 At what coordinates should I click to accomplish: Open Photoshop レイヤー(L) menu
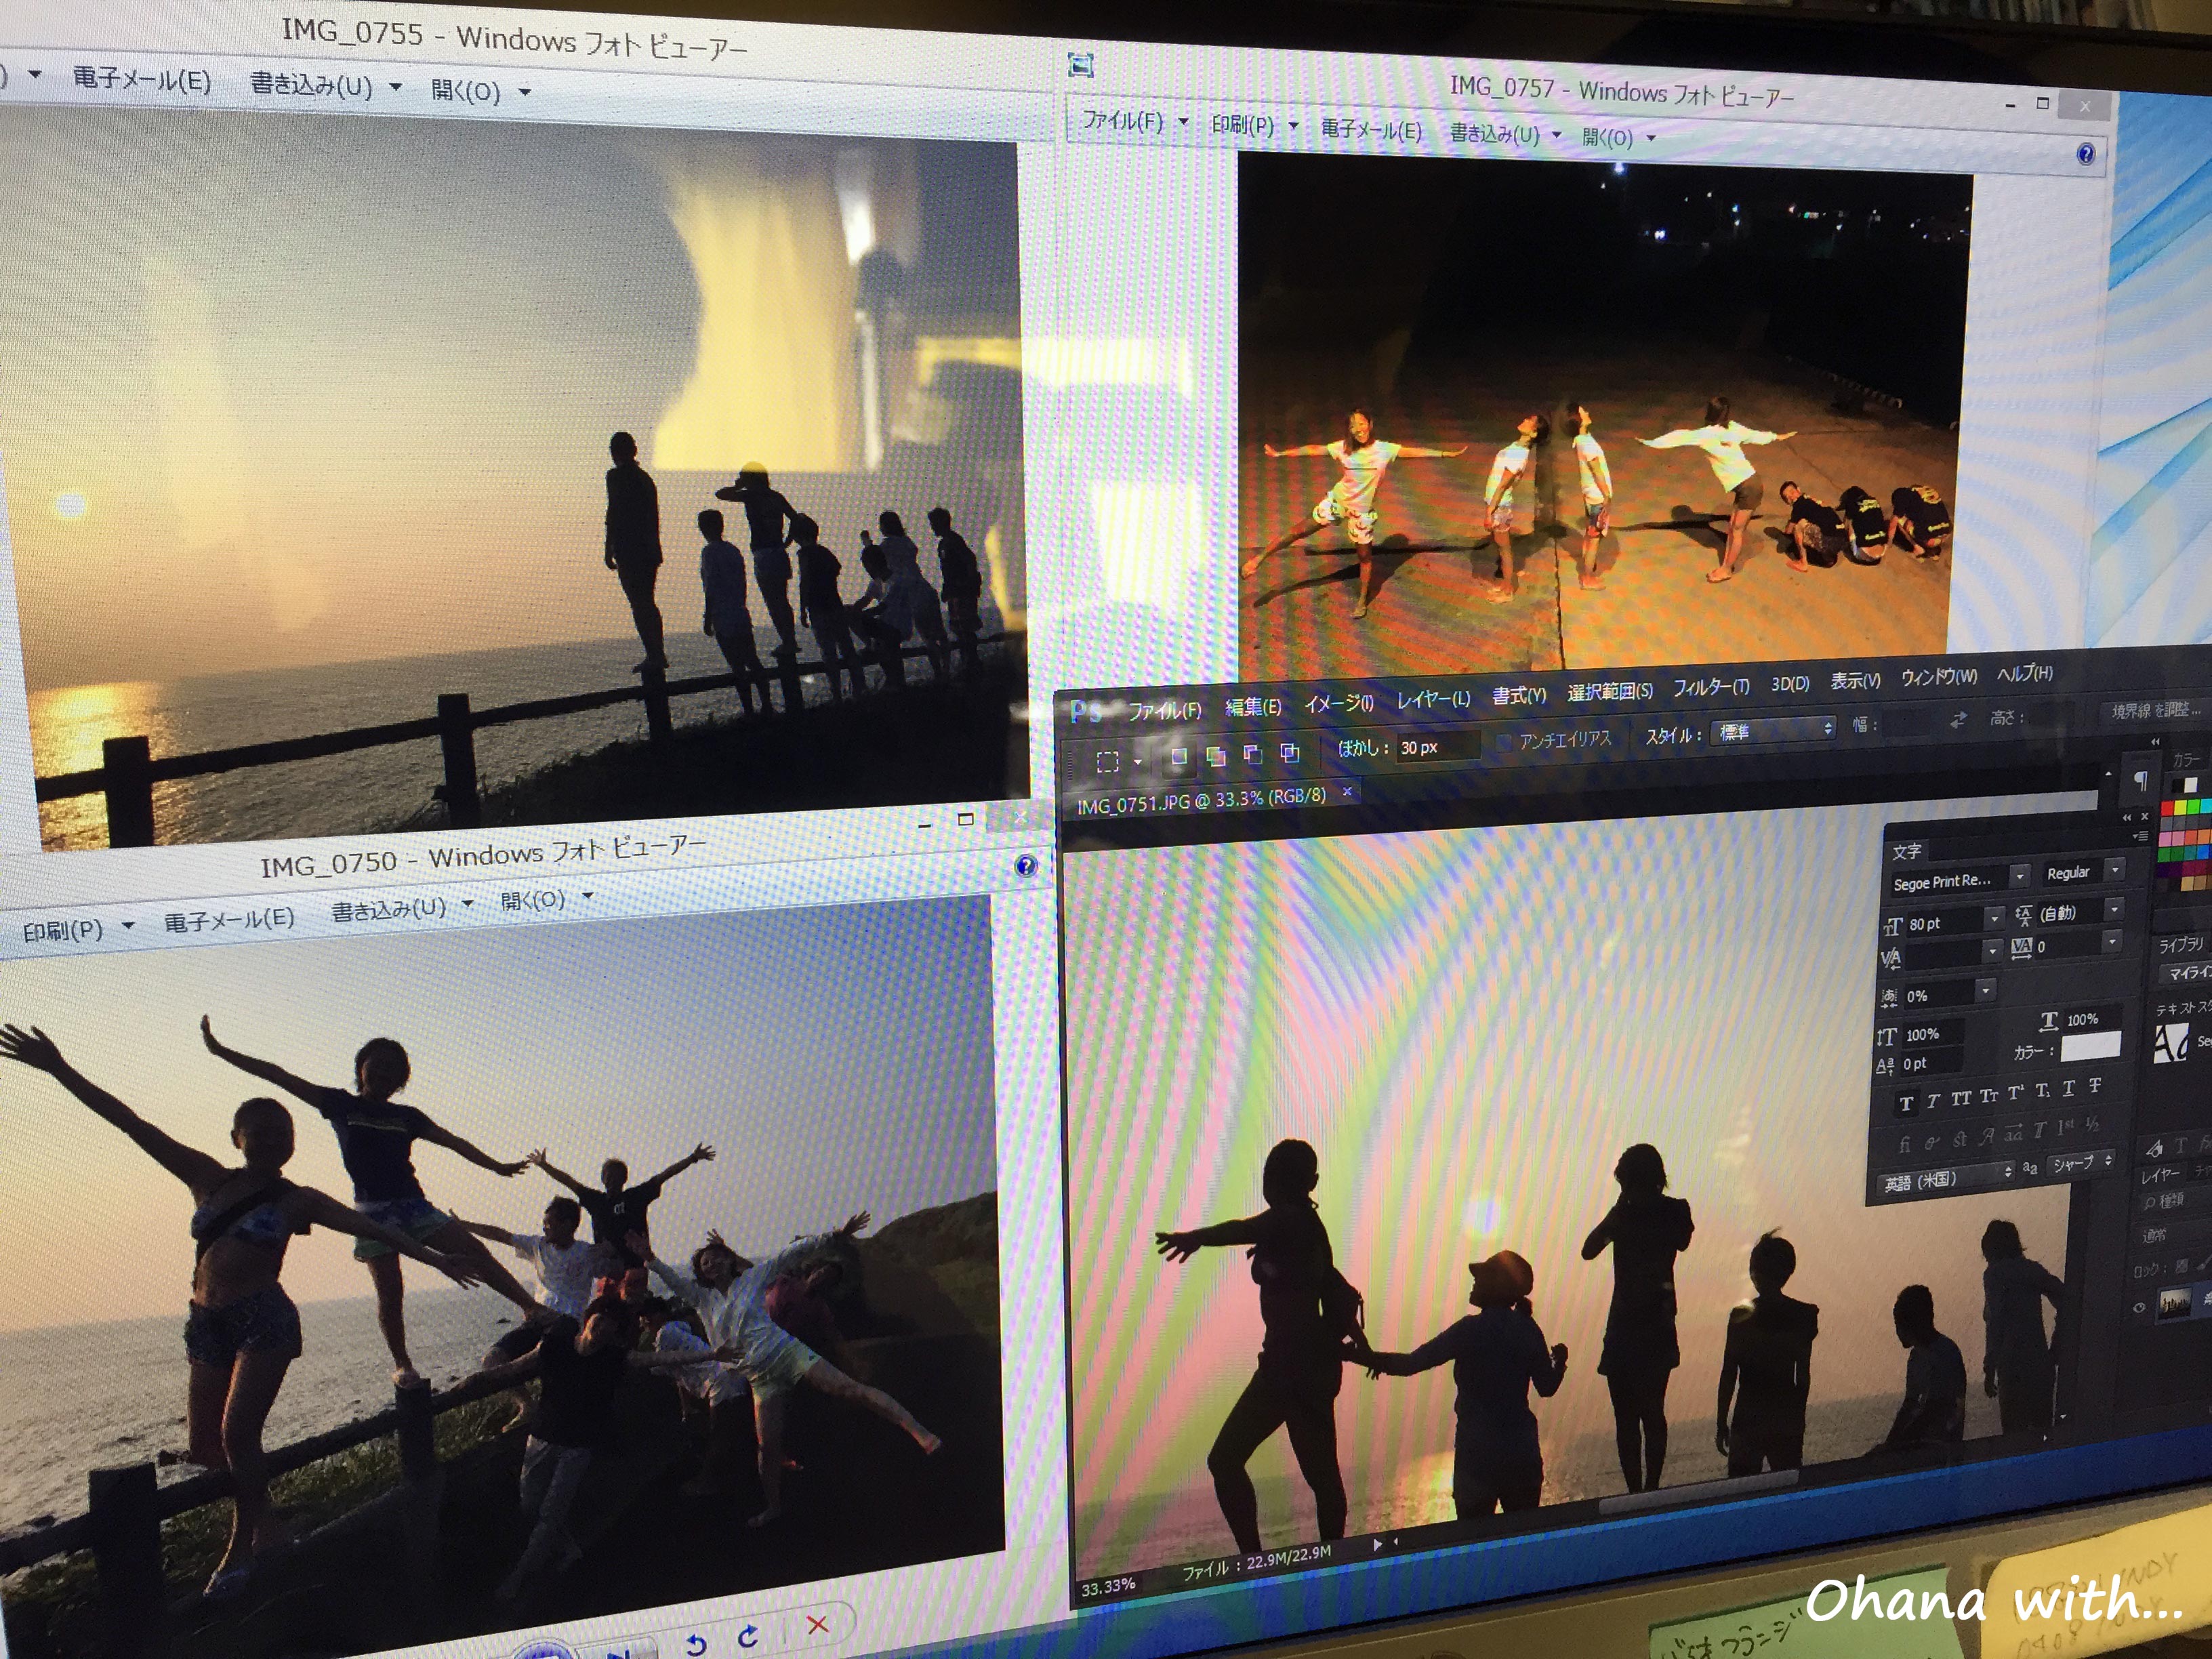pos(1433,699)
